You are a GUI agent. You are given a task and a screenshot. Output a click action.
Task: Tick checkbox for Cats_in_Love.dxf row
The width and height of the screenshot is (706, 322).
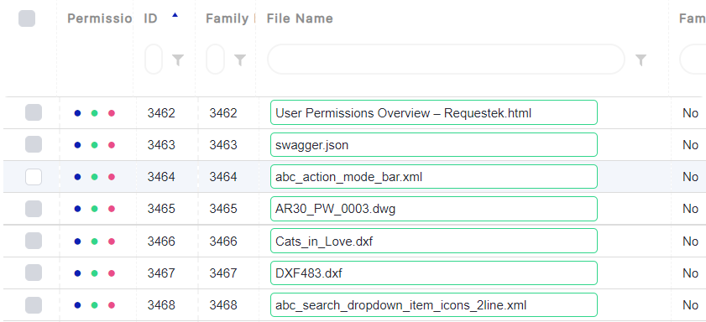[x=34, y=241]
